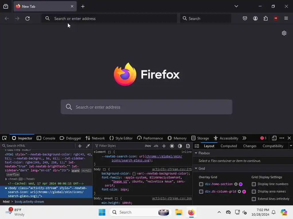Switch to the Console tab
This screenshot has height=219, width=293.
pyautogui.click(x=46, y=138)
